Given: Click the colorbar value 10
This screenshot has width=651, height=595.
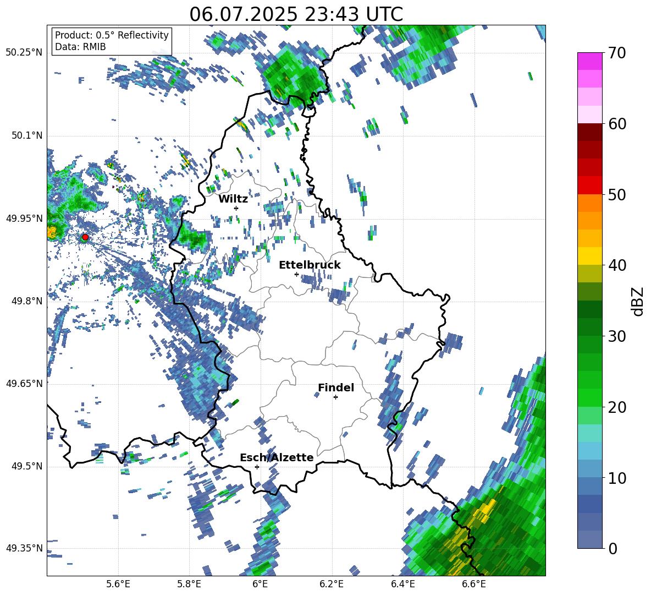Looking at the screenshot, I should 617,478.
